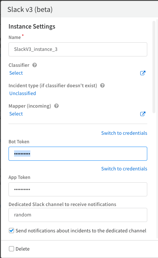Click the settings panel vertical scrollbar
Image resolution: width=158 pixels, height=258 pixels.
(154, 67)
